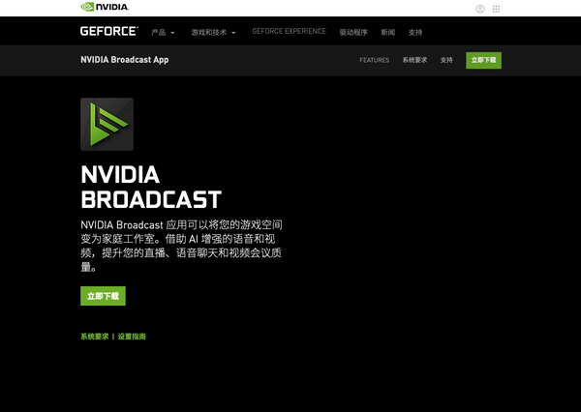581x412 pixels.
Task: Click the GeForce logo
Action: pyautogui.click(x=109, y=31)
